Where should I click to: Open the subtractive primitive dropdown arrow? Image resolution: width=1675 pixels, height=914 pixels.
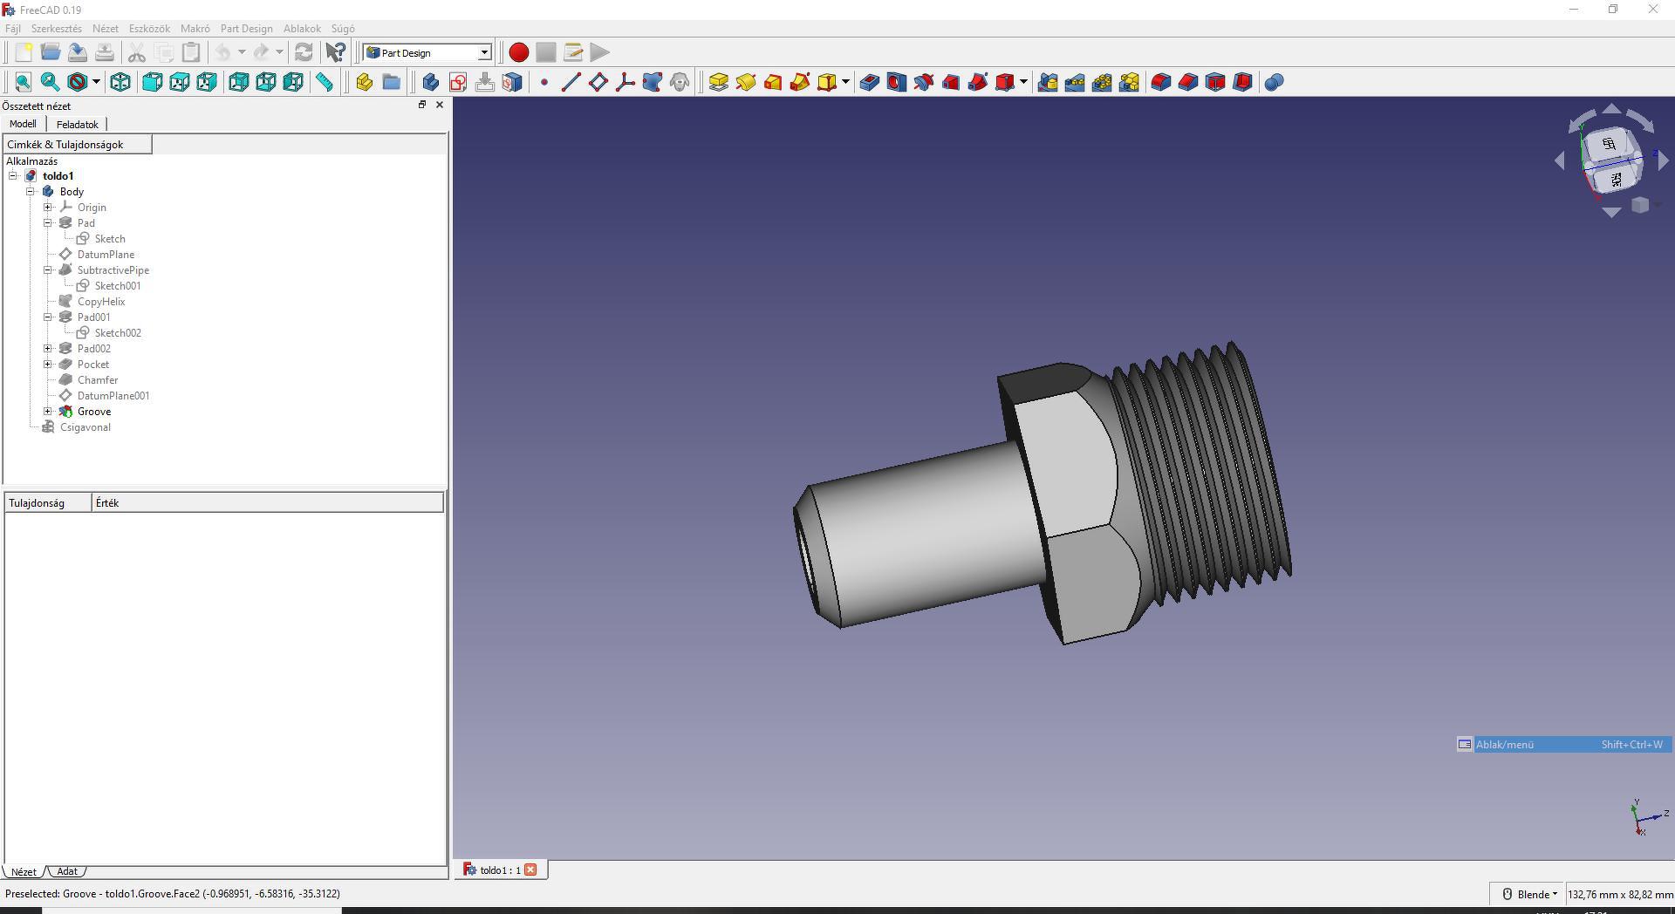[x=1023, y=82]
